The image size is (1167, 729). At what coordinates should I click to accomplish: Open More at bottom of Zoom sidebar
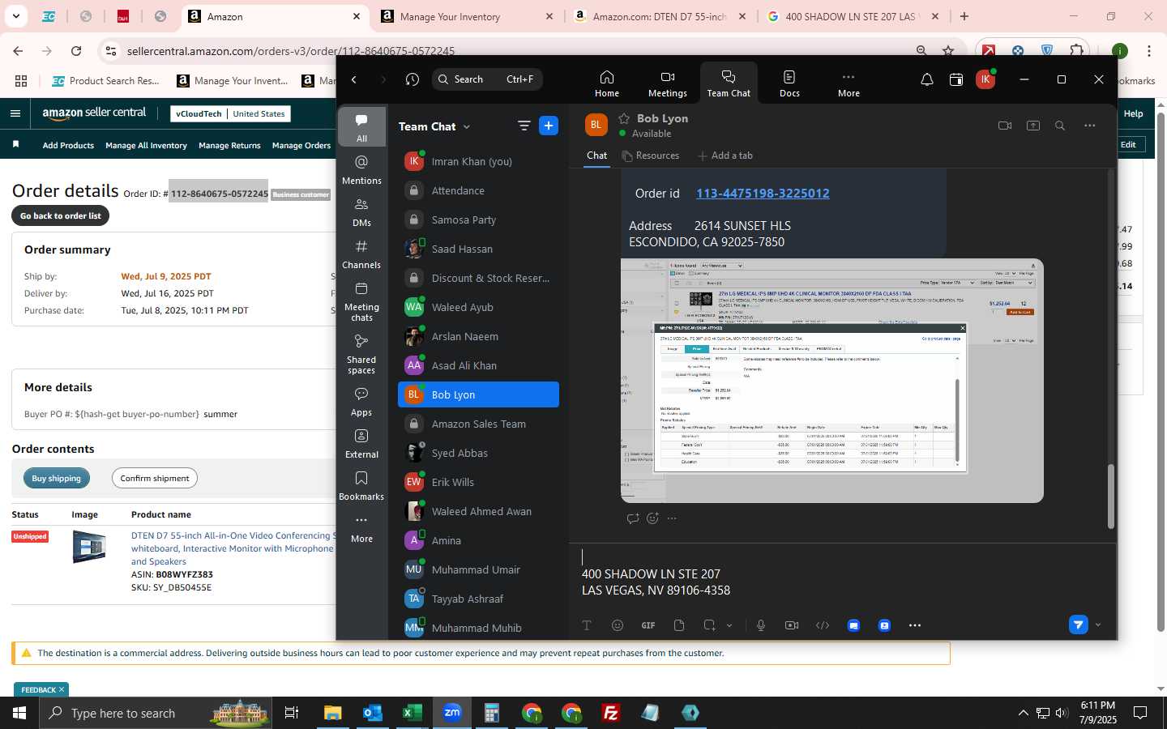pos(361,529)
